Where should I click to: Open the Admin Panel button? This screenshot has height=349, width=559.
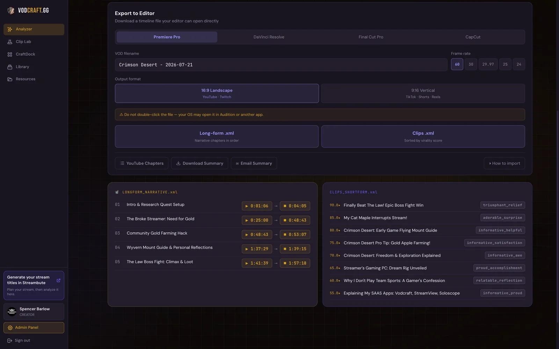[34, 328]
